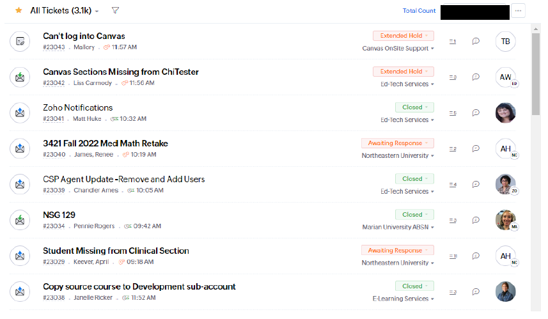Image resolution: width=548 pixels, height=319 pixels.
Task: Click channel icon for Student Missing from Clinical Section
Action: (x=20, y=256)
